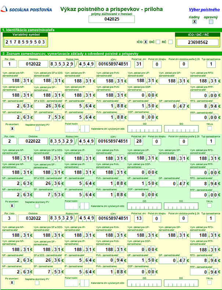Click IČPV field in record 2
Viewport: 222px width, 290px height.
click(x=113, y=141)
